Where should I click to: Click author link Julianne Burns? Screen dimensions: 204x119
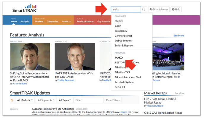[20, 84]
